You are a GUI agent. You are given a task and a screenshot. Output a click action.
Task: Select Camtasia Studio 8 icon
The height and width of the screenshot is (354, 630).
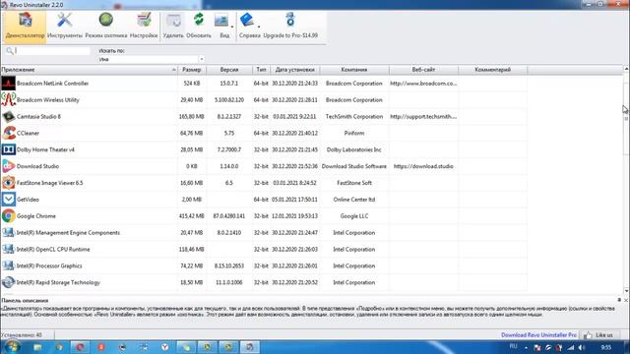(x=8, y=116)
